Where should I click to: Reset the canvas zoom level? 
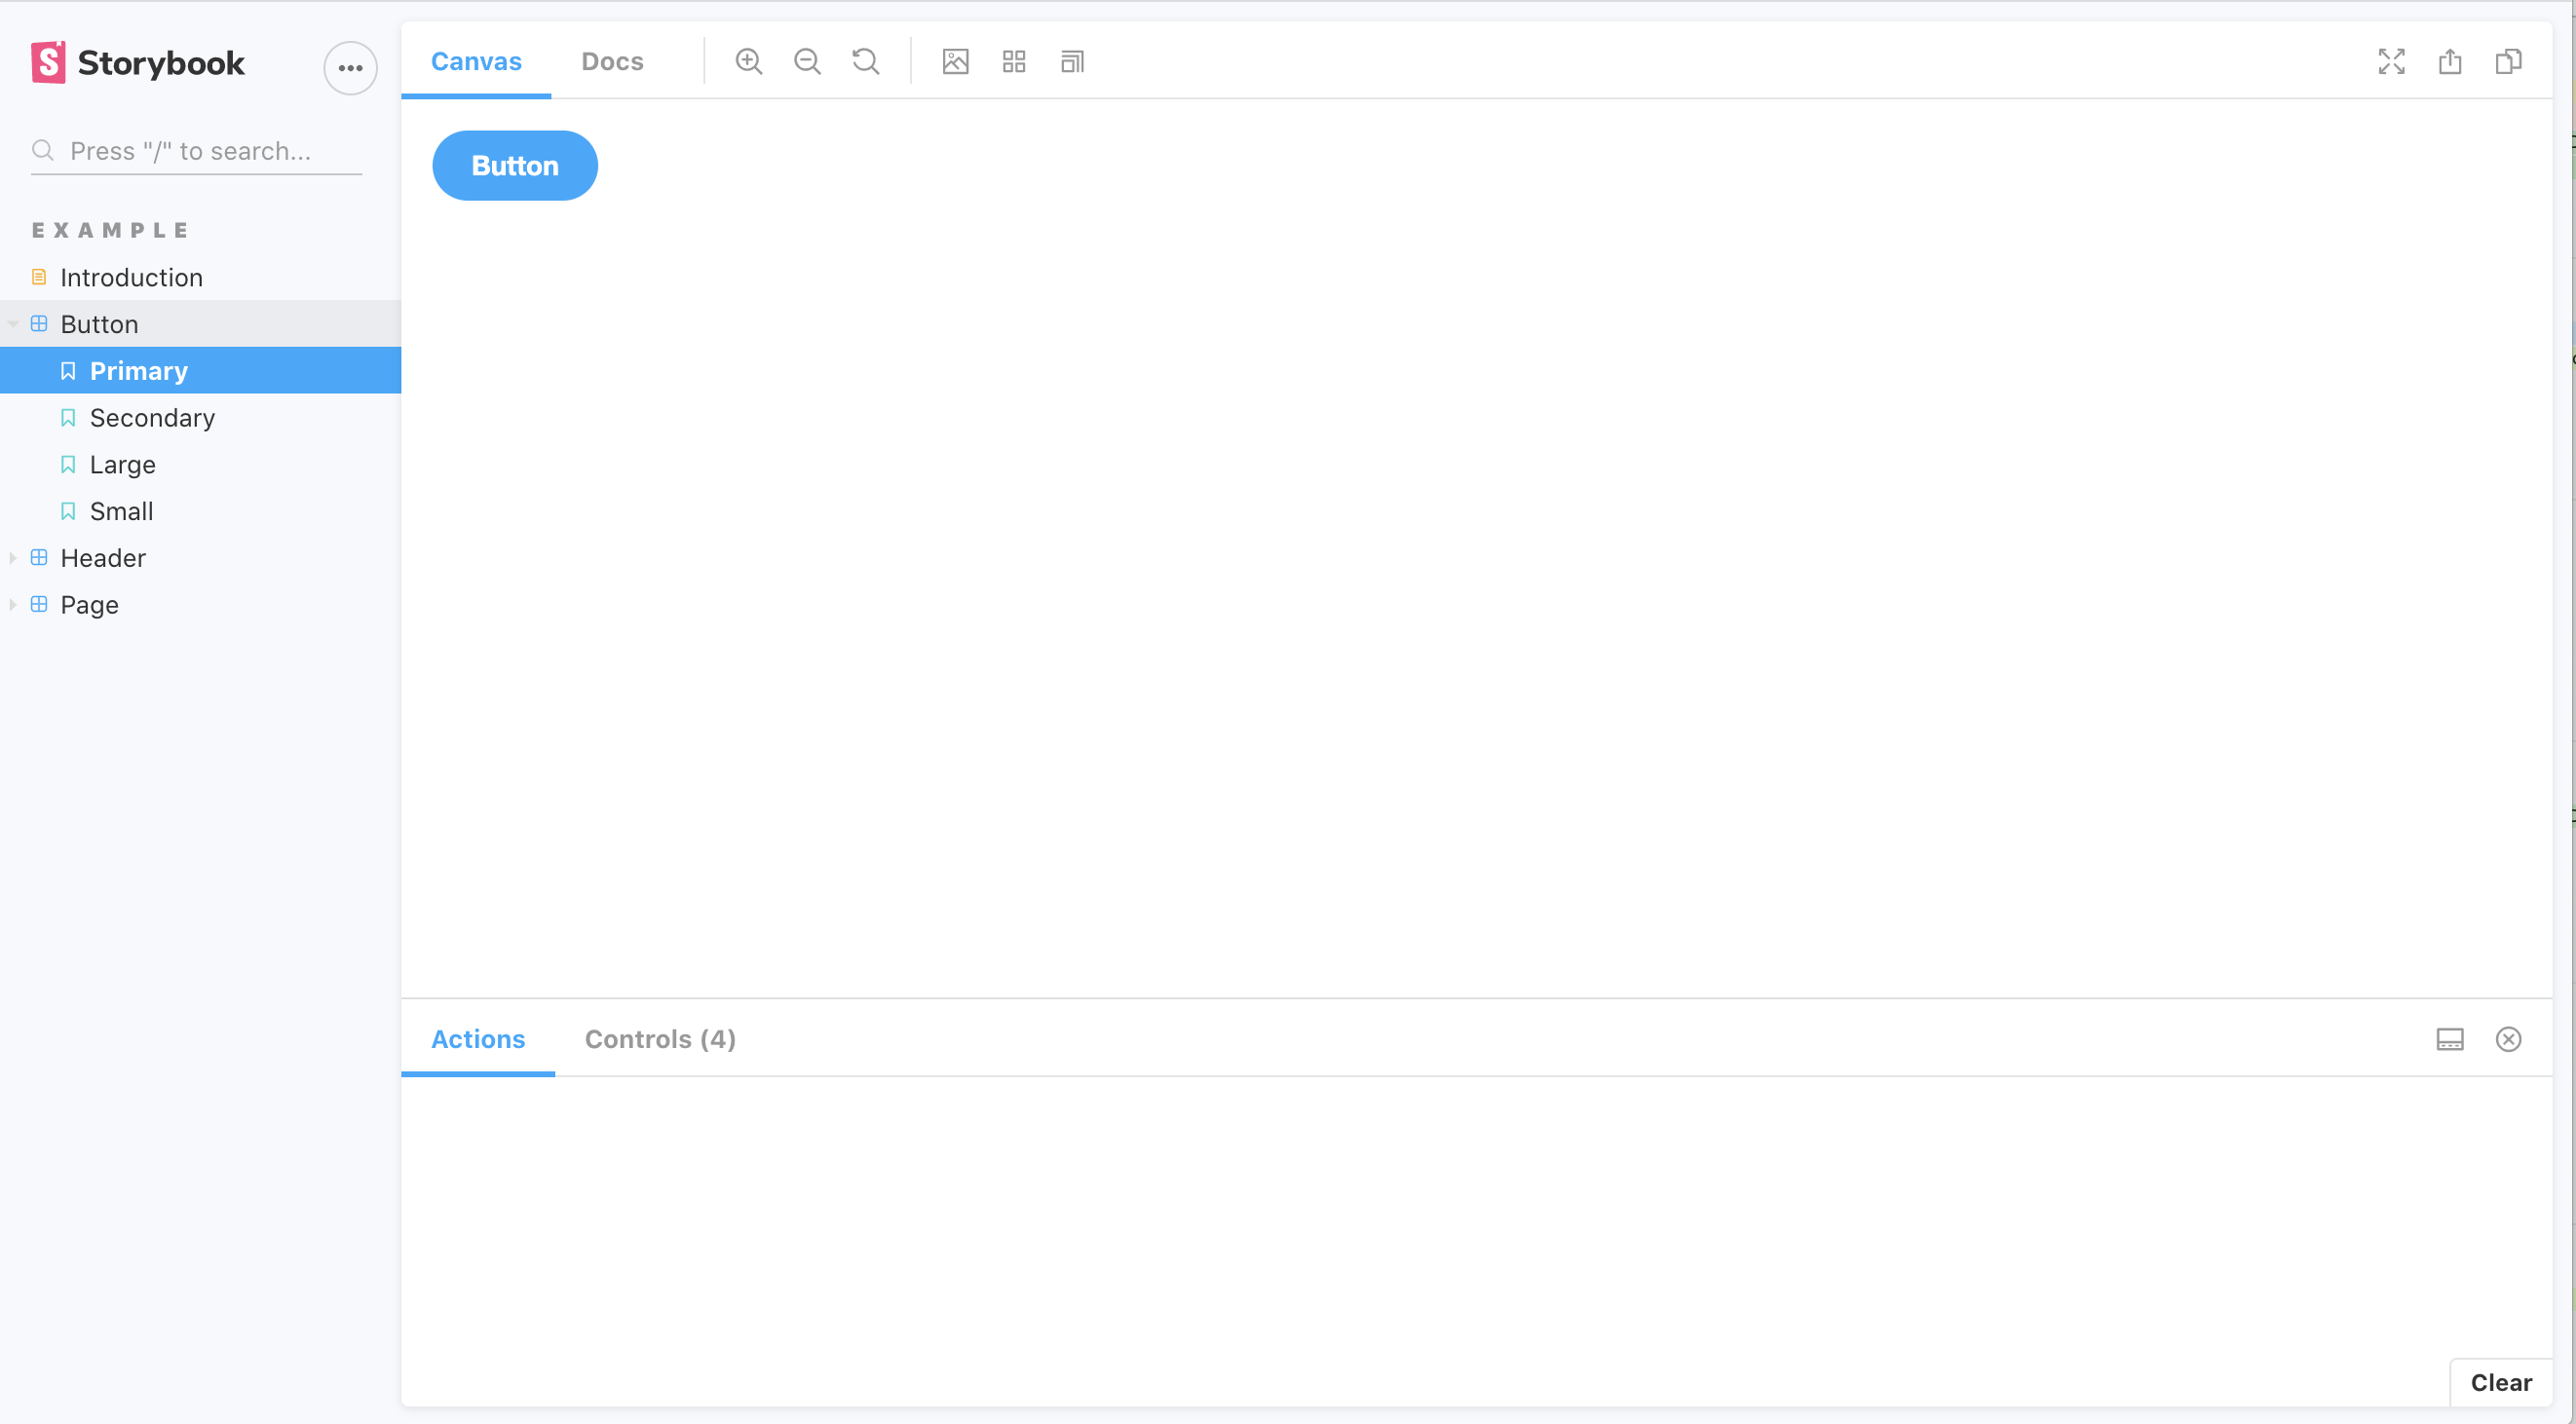click(865, 61)
